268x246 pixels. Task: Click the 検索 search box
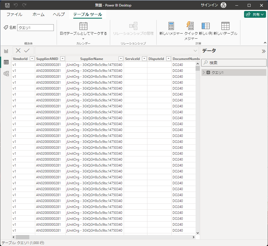pyautogui.click(x=234, y=63)
